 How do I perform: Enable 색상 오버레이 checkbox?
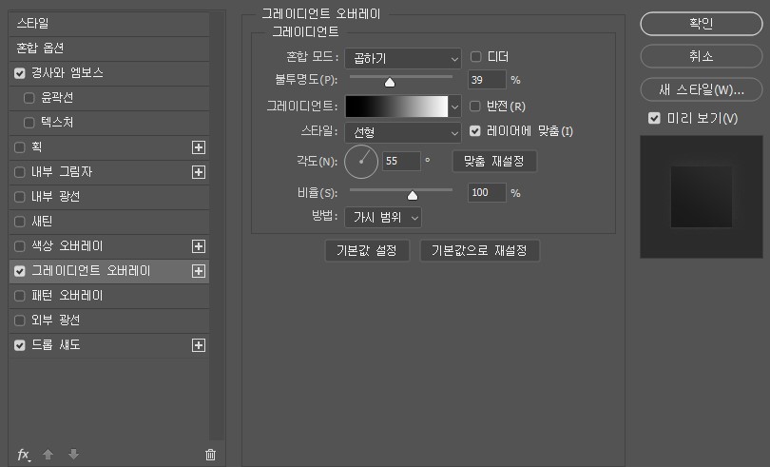coord(20,245)
